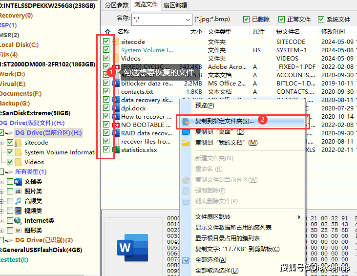357x276 pixels.
Task: Uncheck the 已删除 filter checkbox
Action: coord(247,20)
